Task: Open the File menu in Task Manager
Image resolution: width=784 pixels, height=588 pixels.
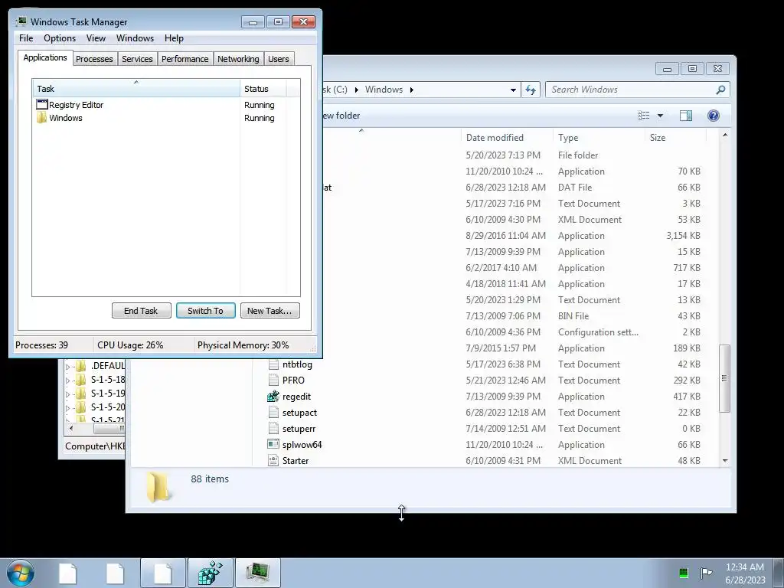Action: click(x=26, y=38)
